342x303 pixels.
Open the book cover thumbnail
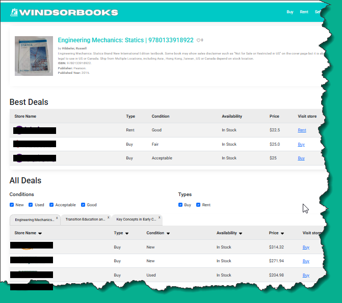[x=34, y=56]
